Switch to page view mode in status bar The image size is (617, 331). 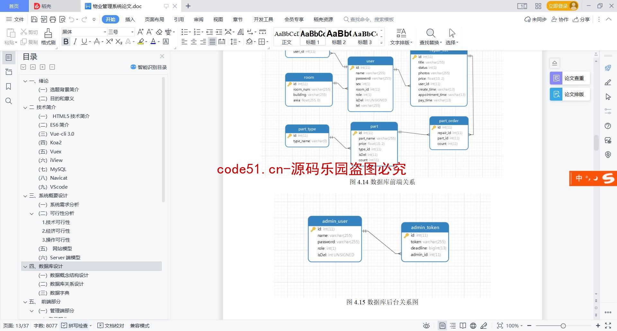point(442,326)
